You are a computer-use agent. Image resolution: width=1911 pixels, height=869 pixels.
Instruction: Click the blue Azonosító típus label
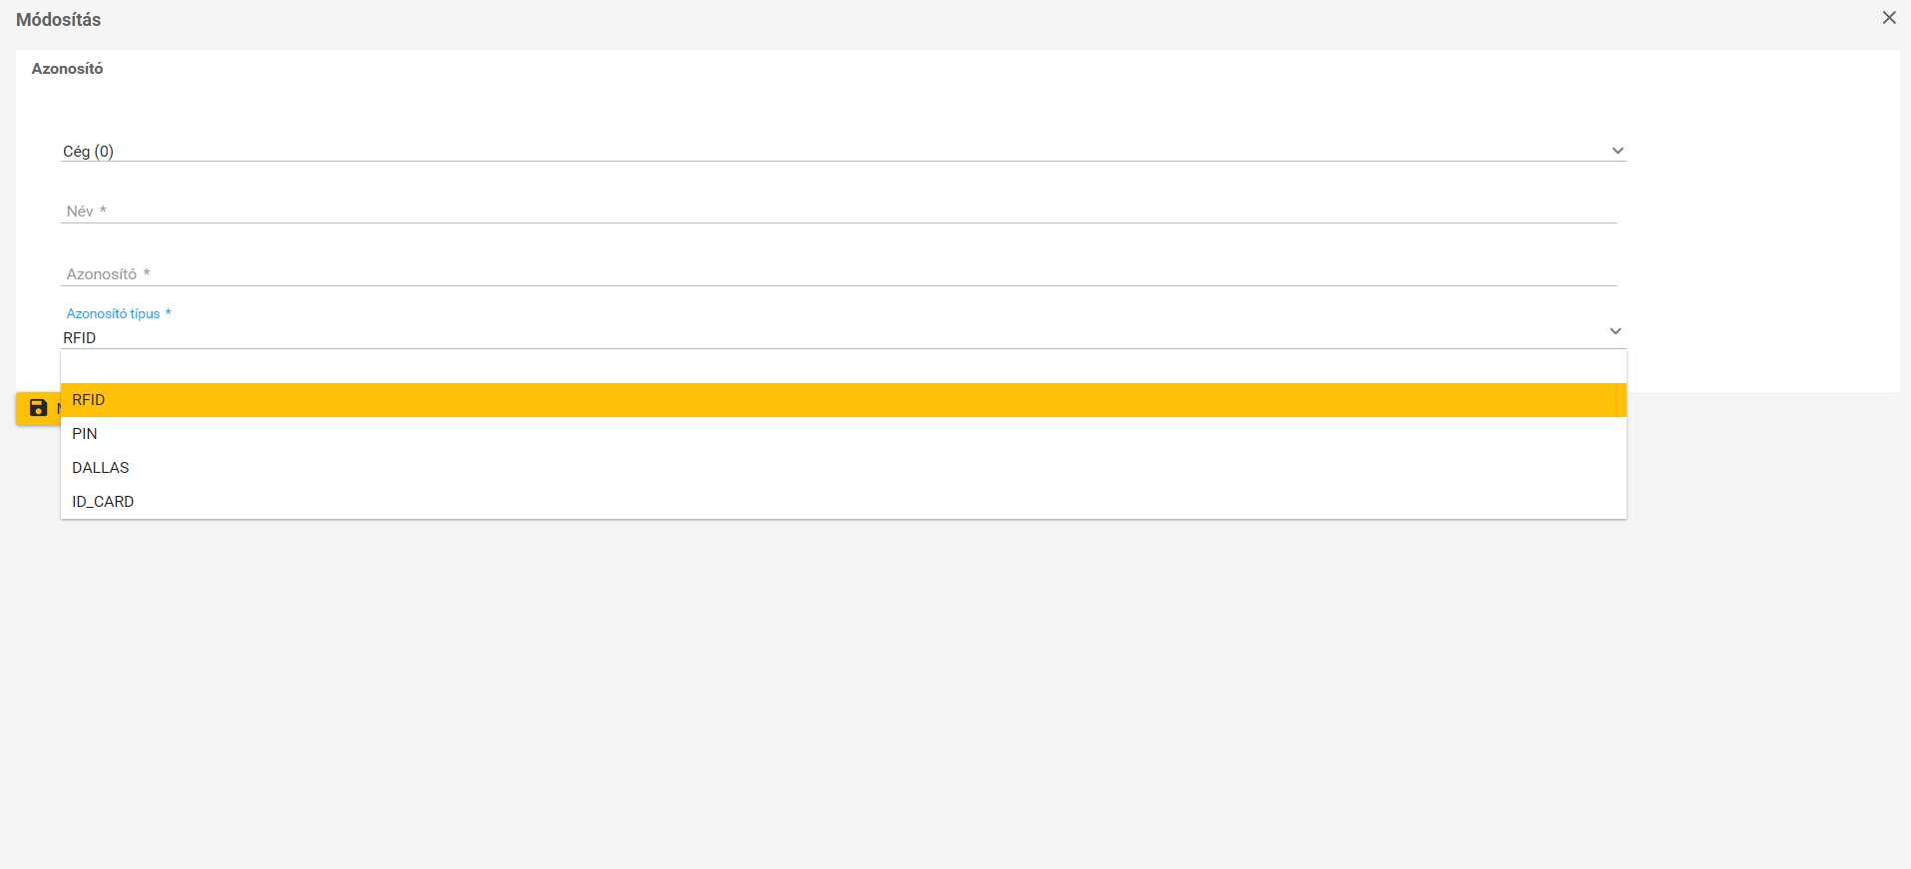tap(113, 313)
